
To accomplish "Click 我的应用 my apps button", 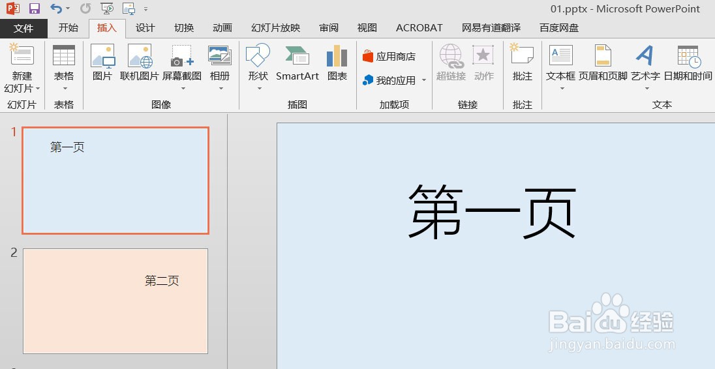I will click(389, 81).
